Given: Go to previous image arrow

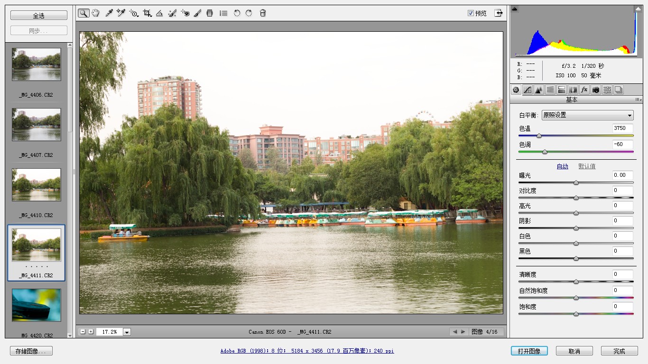Looking at the screenshot, I should pos(455,332).
